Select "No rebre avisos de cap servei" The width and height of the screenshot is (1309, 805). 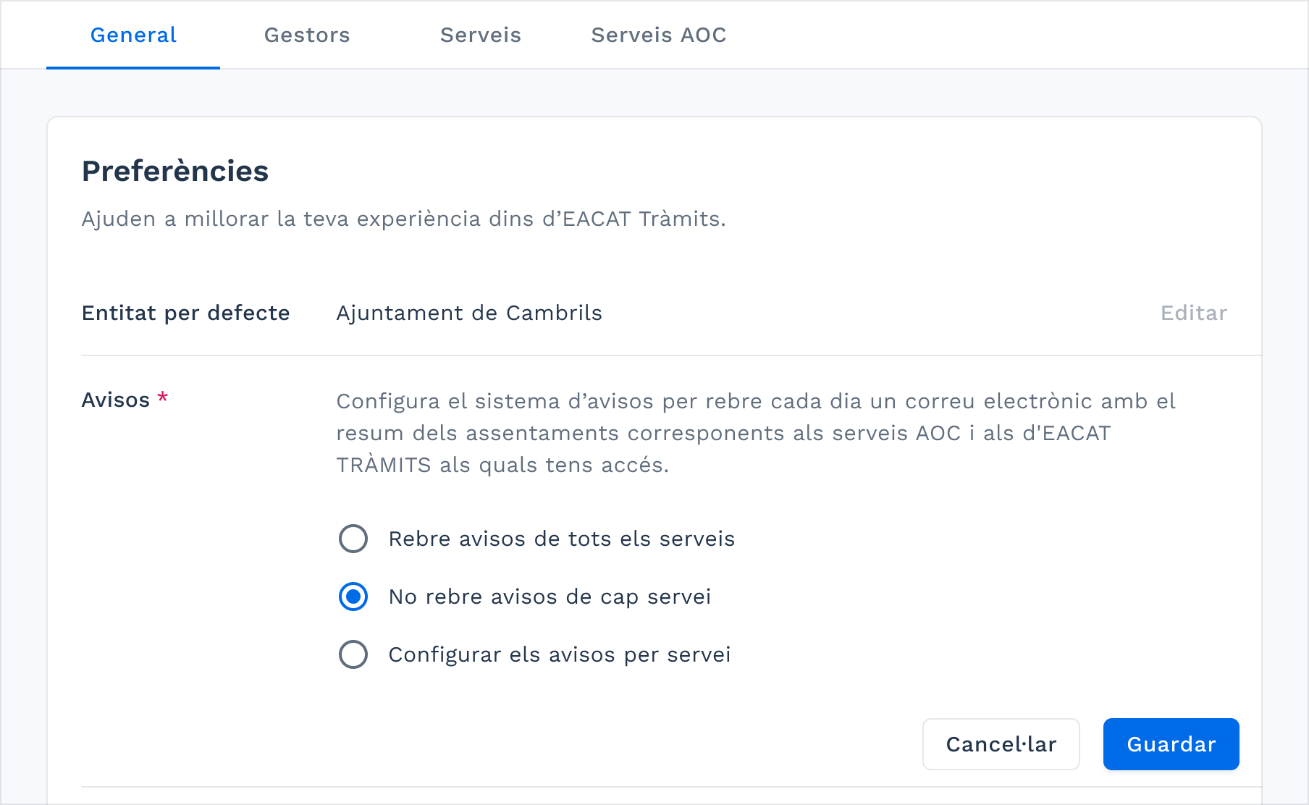tap(353, 597)
